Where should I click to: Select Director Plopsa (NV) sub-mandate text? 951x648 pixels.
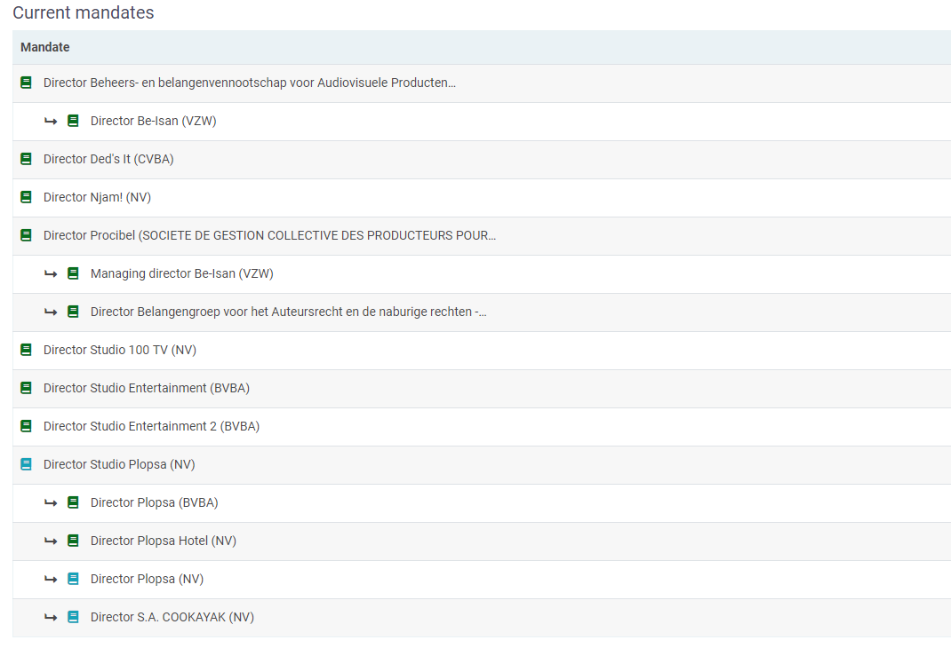point(147,579)
